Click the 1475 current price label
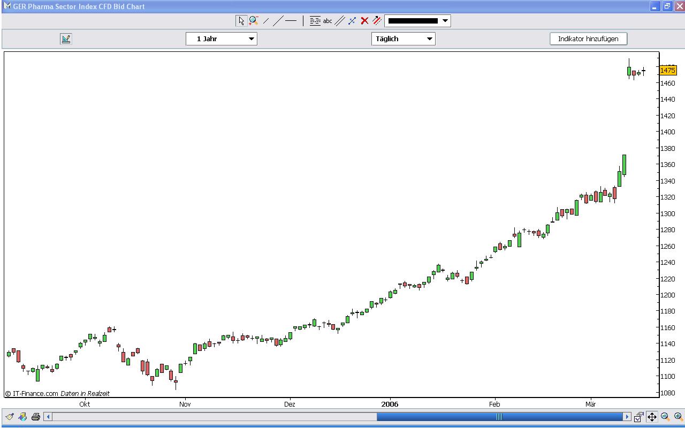Image resolution: width=685 pixels, height=428 pixels. point(668,70)
